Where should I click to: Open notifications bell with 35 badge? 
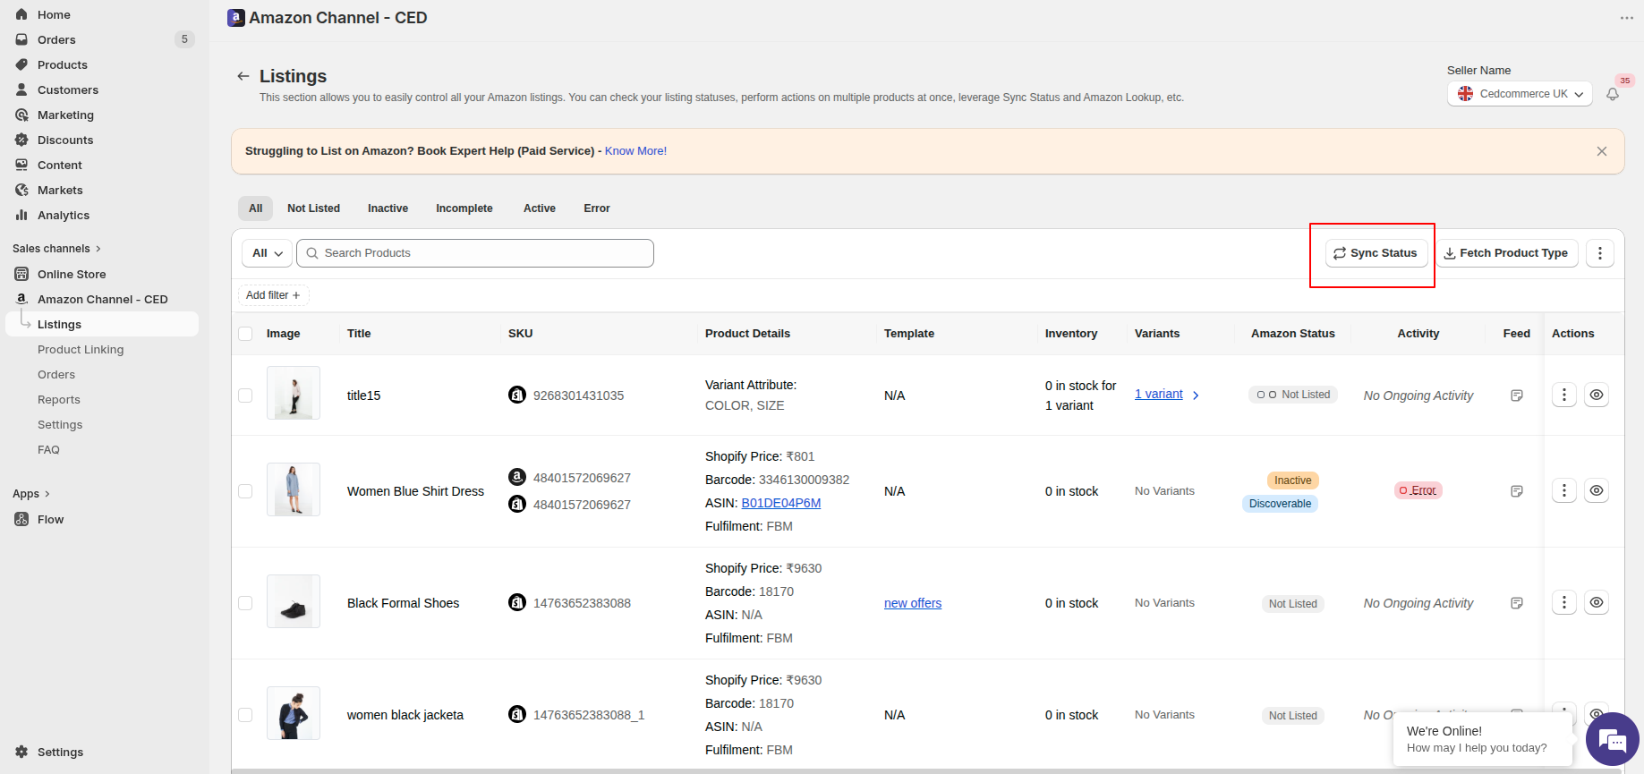(x=1613, y=94)
